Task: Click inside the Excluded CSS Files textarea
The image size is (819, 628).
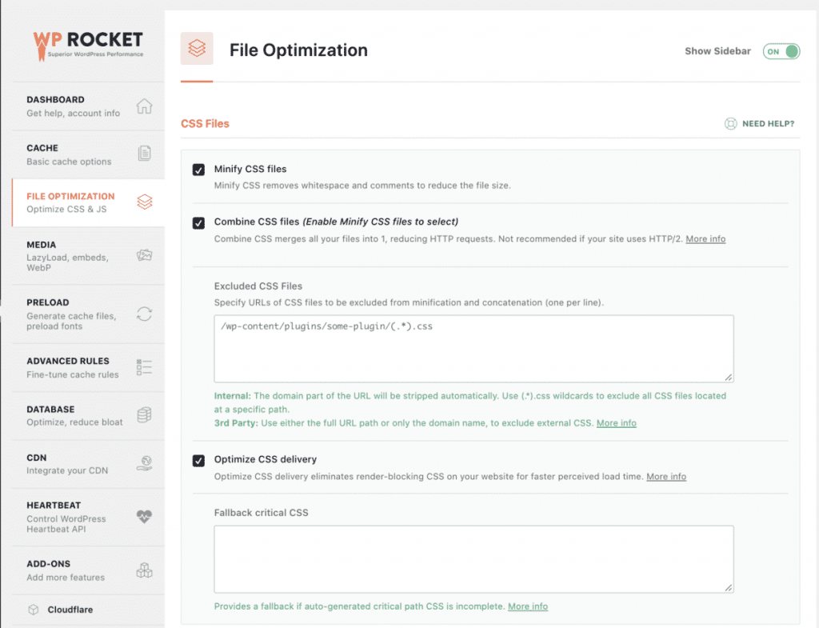Action: 473,349
